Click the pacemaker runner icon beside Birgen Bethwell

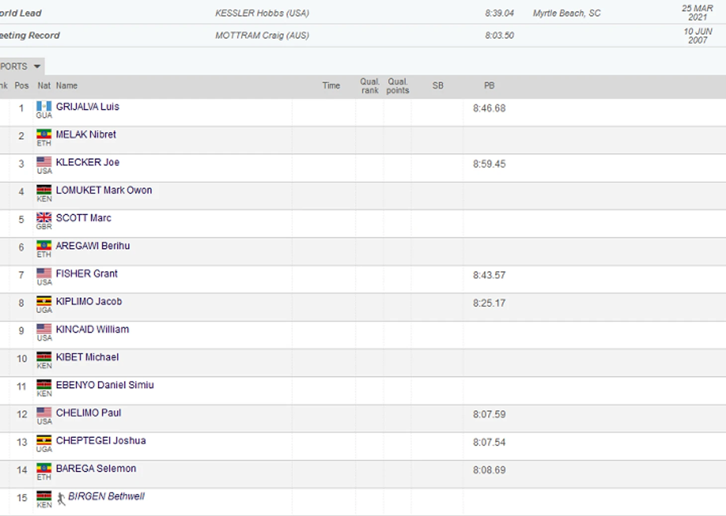[x=61, y=499]
